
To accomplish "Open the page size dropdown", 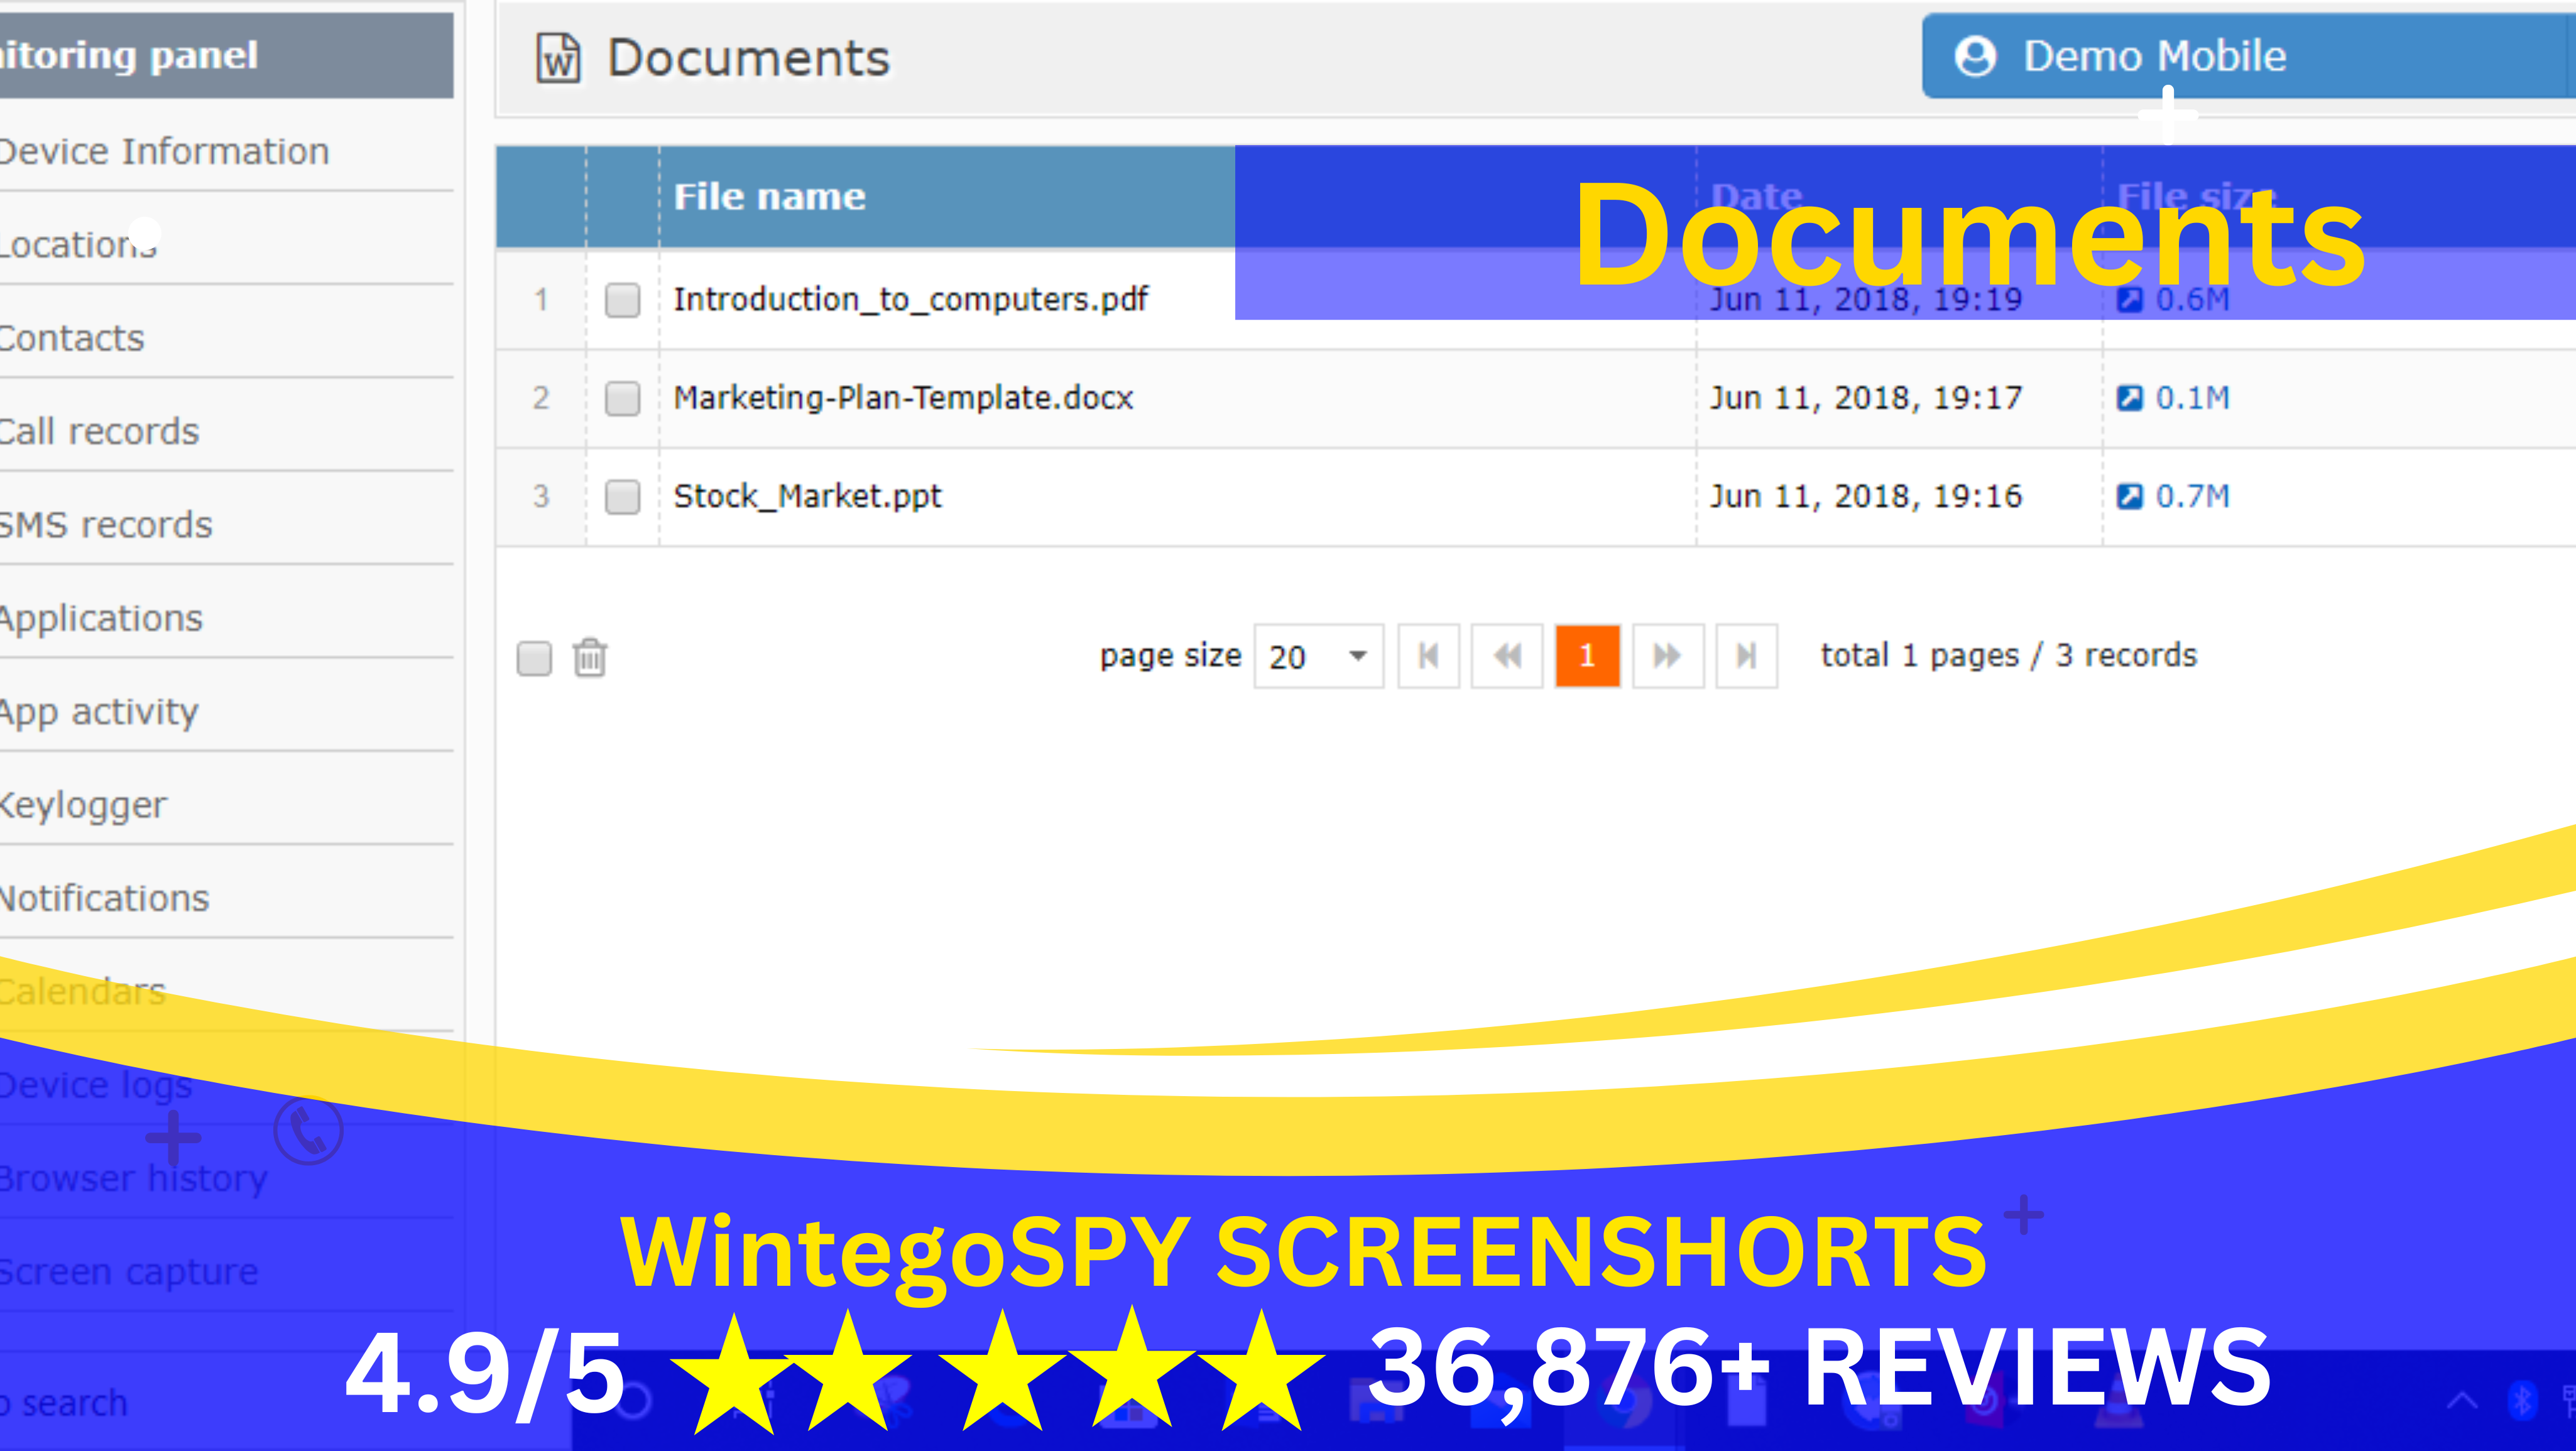I will tap(1319, 656).
